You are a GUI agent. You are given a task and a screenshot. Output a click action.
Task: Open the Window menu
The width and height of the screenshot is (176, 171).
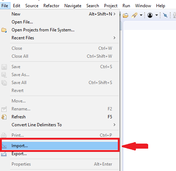coord(143,6)
